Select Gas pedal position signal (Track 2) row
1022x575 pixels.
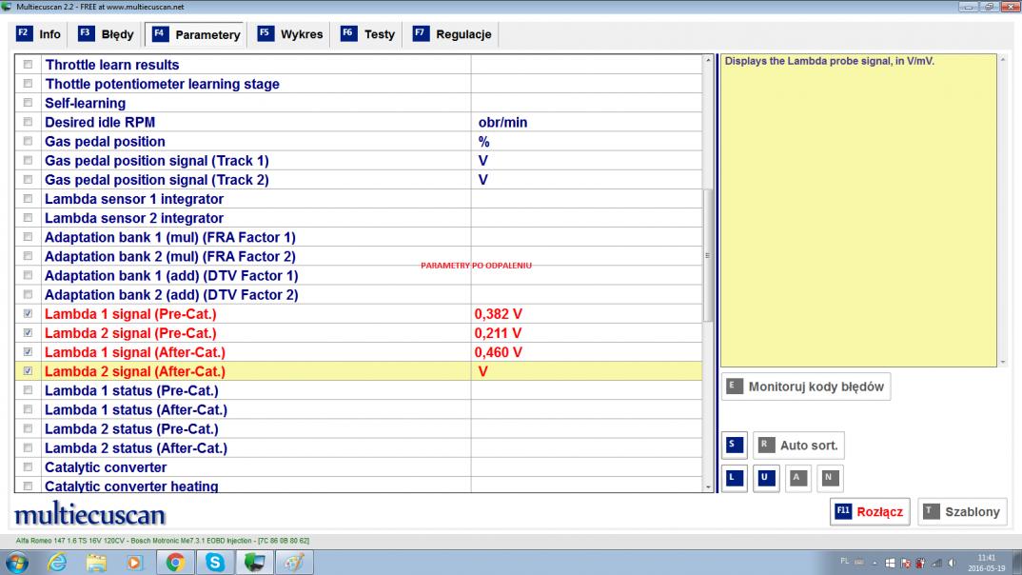point(359,179)
